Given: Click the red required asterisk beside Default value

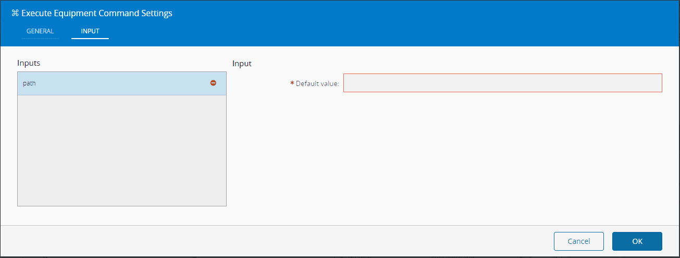Looking at the screenshot, I should [292, 83].
